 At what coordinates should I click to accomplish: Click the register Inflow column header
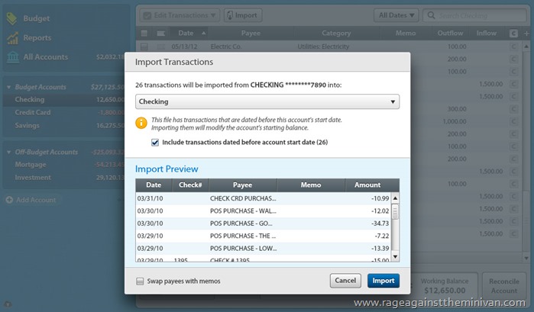click(487, 33)
